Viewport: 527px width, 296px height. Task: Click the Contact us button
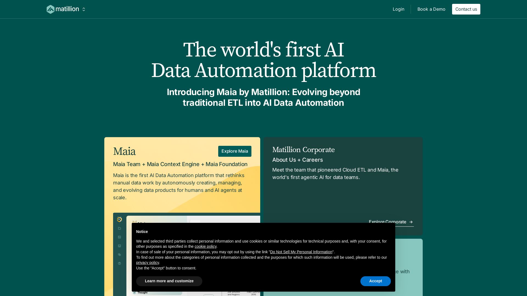pyautogui.click(x=466, y=9)
